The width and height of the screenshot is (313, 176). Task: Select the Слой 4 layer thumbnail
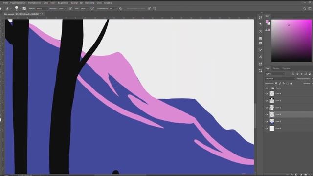pyautogui.click(x=272, y=93)
